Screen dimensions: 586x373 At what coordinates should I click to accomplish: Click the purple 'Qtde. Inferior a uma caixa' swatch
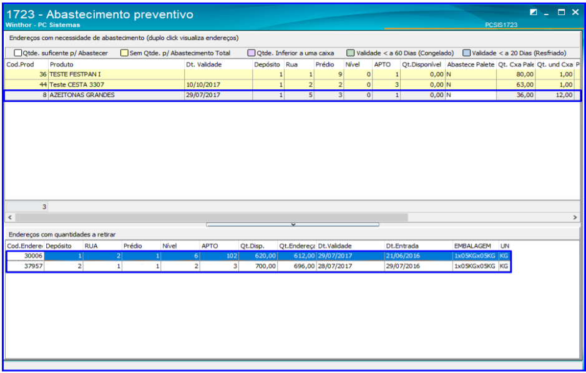click(x=251, y=52)
